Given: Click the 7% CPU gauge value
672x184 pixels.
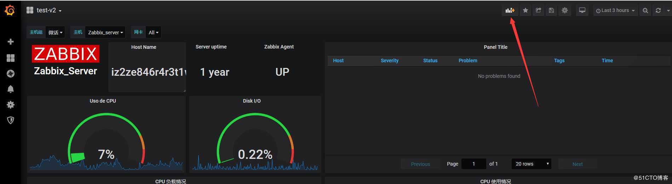Looking at the screenshot, I should (106, 154).
